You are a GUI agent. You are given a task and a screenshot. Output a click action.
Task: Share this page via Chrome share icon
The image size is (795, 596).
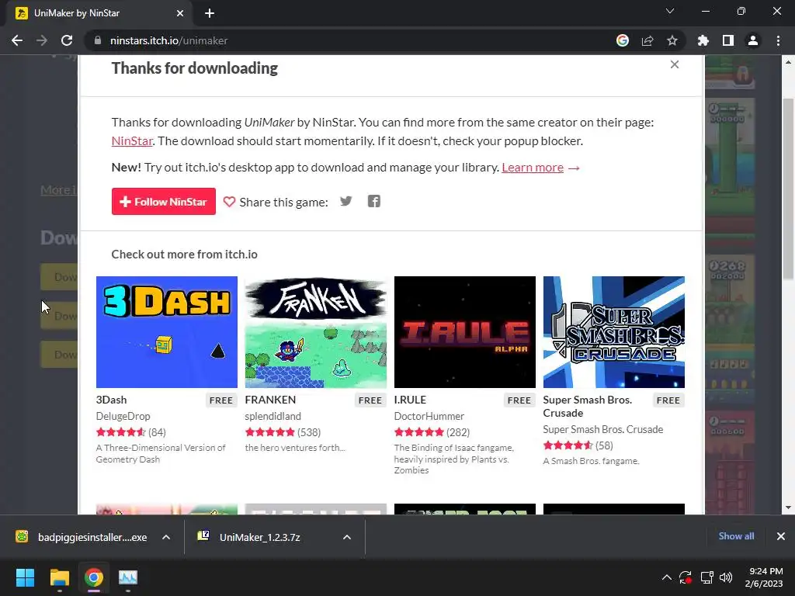(647, 40)
